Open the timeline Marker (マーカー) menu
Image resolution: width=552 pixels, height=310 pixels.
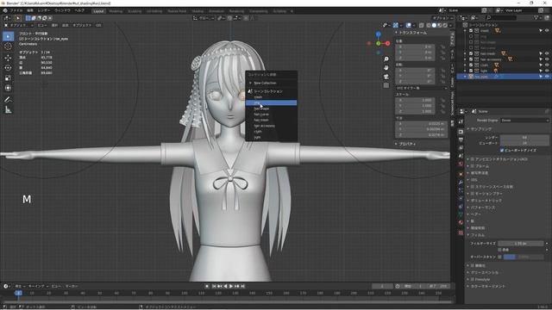[72, 286]
